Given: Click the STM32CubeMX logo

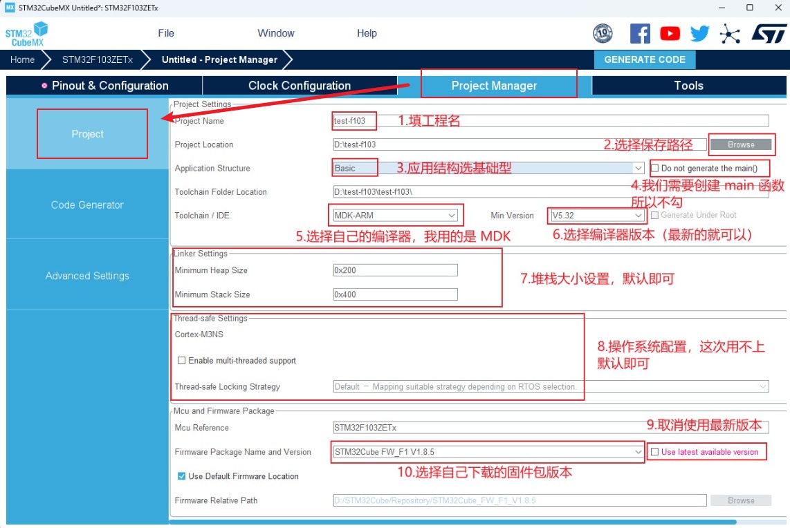Looking at the screenshot, I should 26,34.
